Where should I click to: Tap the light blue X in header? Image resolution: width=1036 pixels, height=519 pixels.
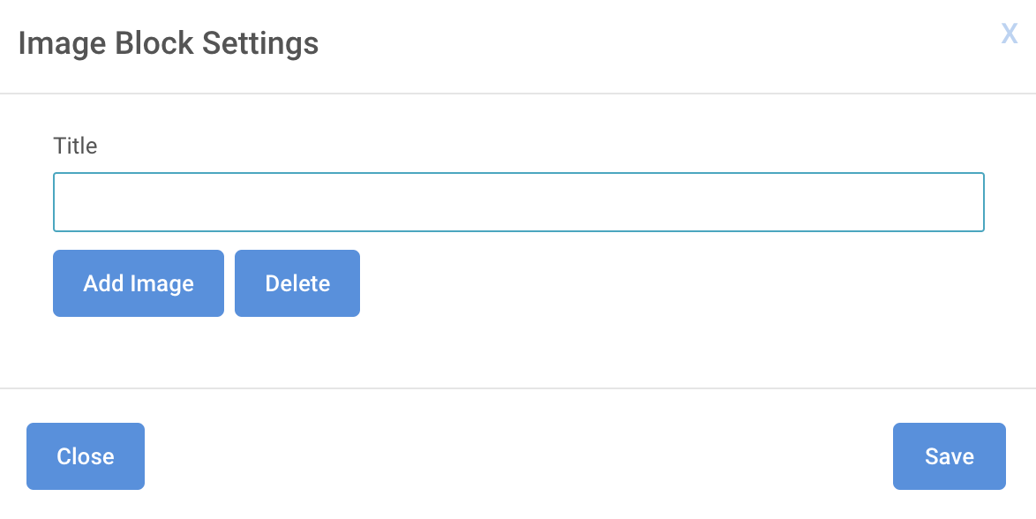coord(1009,33)
